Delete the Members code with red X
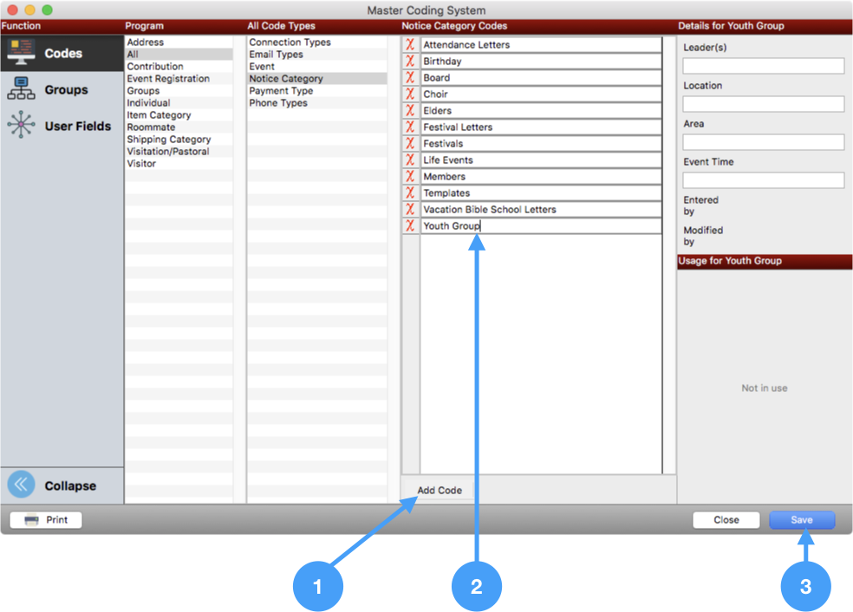853x612 pixels. pyautogui.click(x=410, y=176)
